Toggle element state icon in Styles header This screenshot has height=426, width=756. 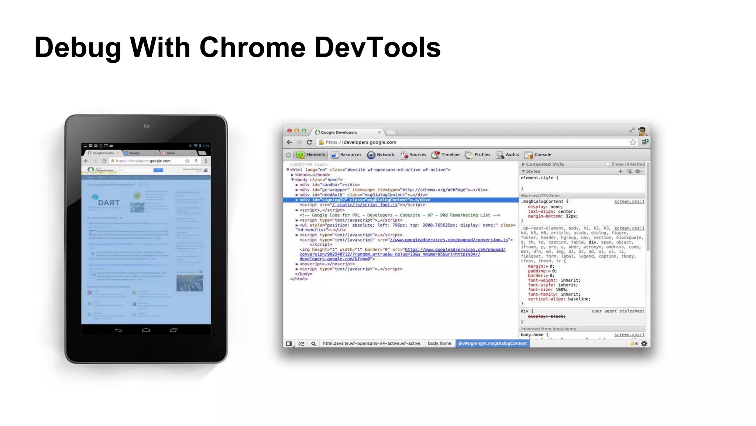click(629, 171)
